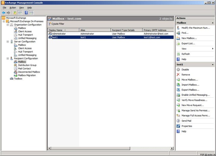216x156 pixels.
Task: Click the Disable icon for test1
Action: click(178, 70)
